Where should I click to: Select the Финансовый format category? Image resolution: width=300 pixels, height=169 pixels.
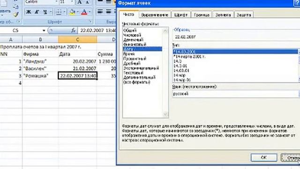tap(135, 45)
